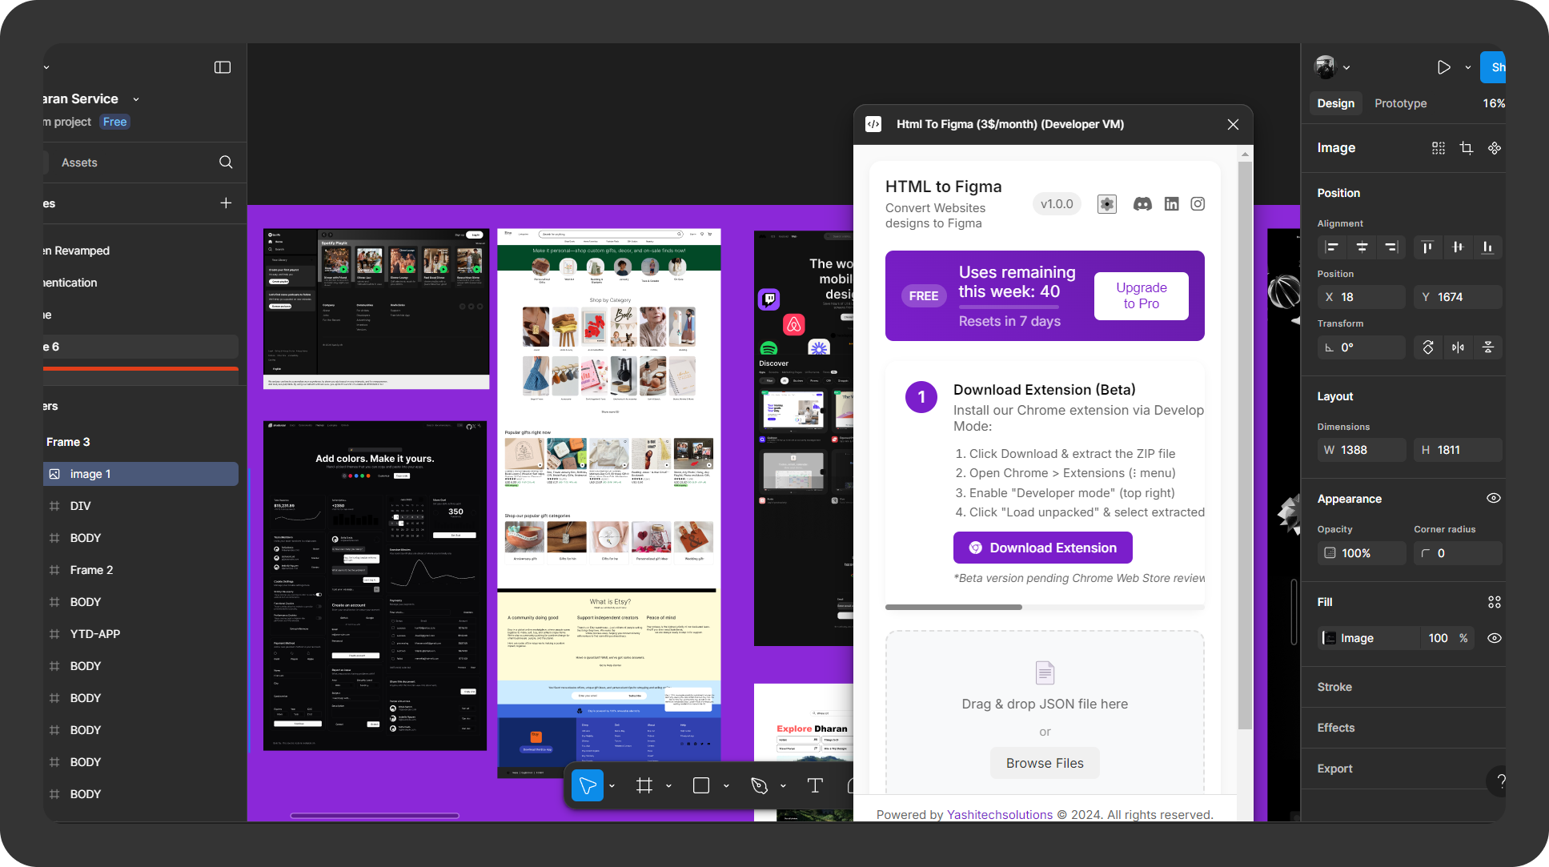Open Fill styles four-dot icon
Image resolution: width=1549 pixels, height=867 pixels.
click(1495, 602)
